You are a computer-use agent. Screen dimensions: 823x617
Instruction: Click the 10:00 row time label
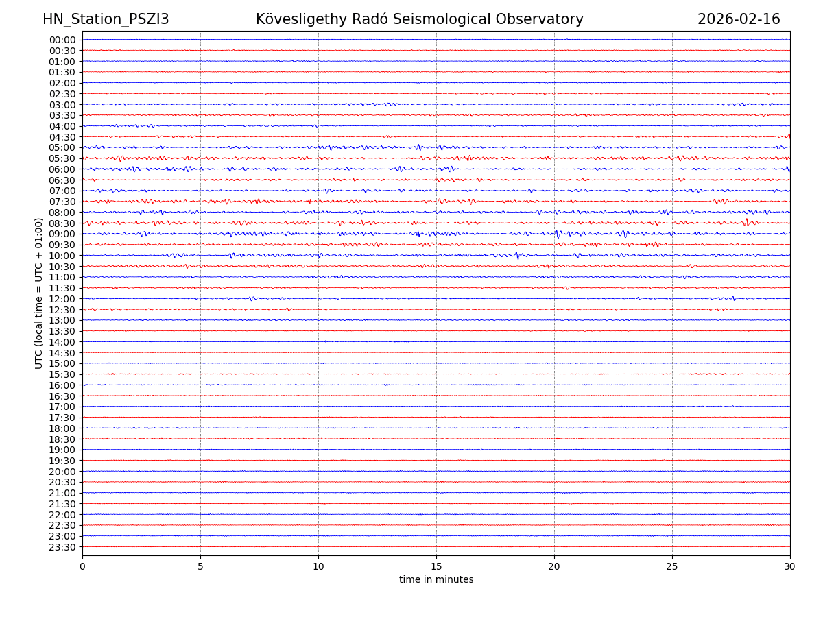[x=62, y=256]
